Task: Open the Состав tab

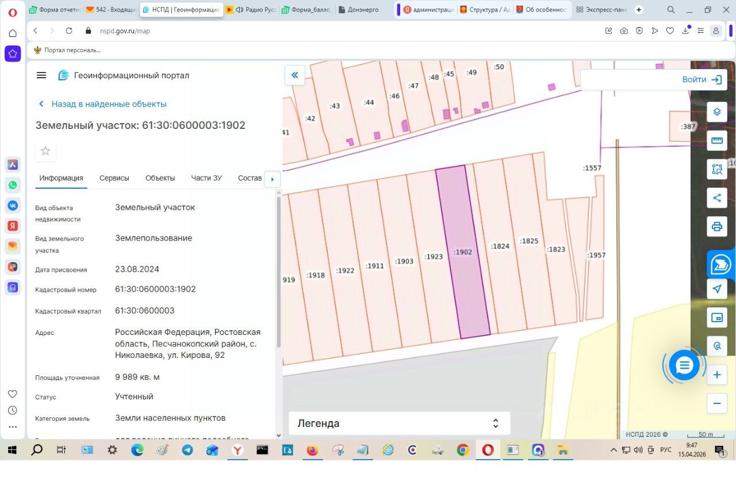Action: (250, 178)
